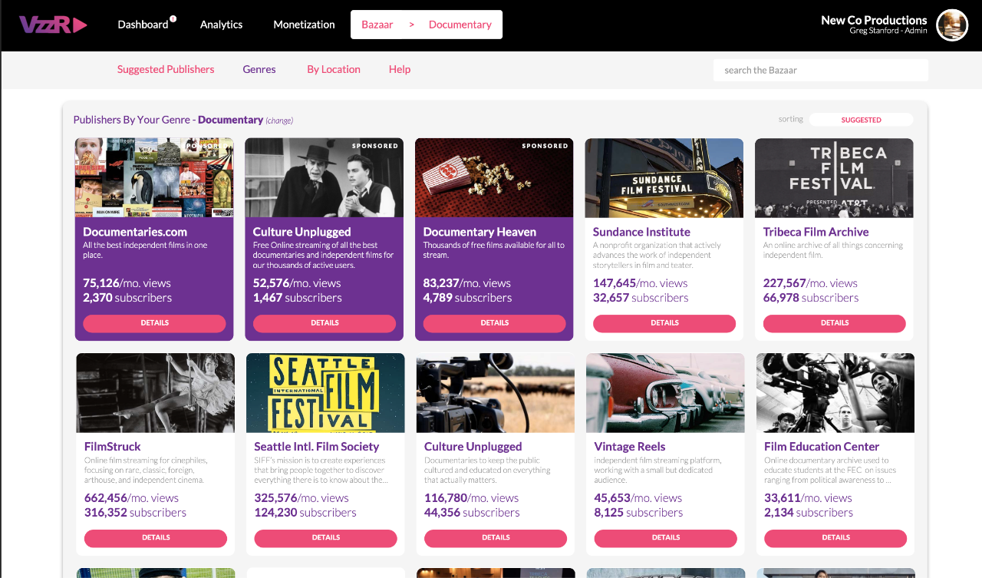Click the Documentaries.com title

(135, 232)
